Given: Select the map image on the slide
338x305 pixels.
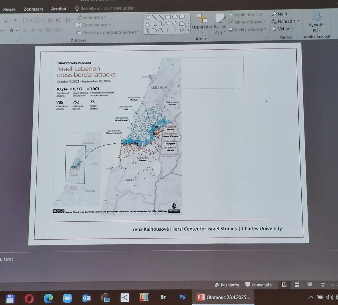Looking at the screenshot, I should [x=117, y=136].
